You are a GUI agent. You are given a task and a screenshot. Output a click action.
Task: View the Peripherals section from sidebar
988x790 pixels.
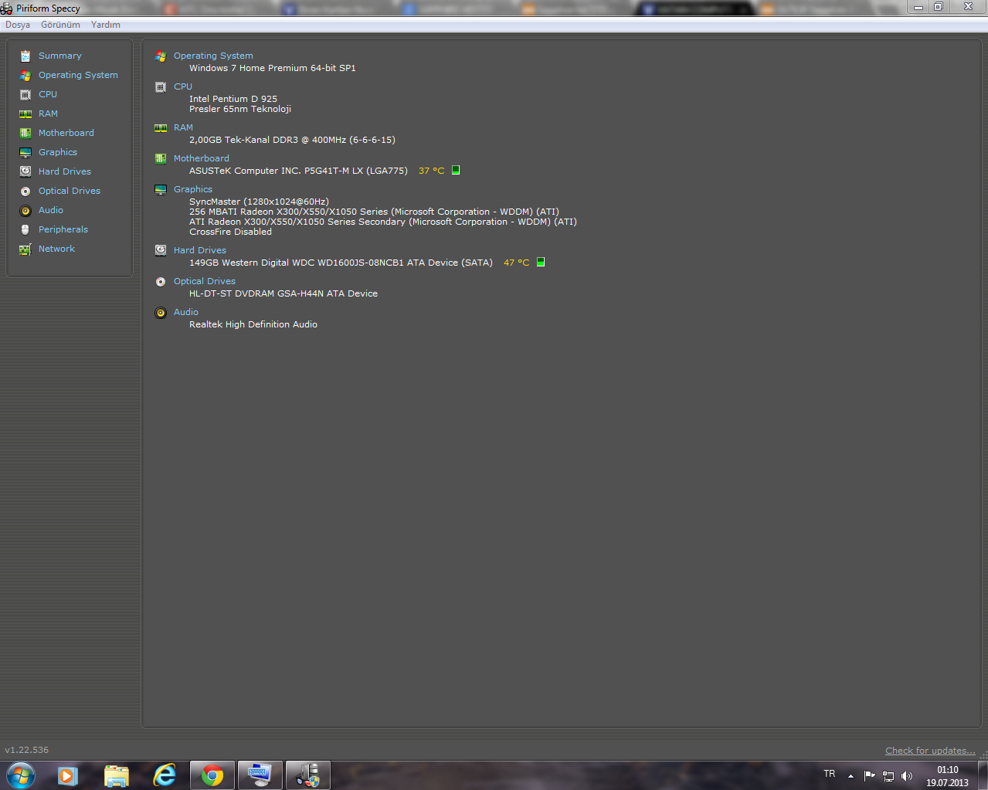point(63,229)
